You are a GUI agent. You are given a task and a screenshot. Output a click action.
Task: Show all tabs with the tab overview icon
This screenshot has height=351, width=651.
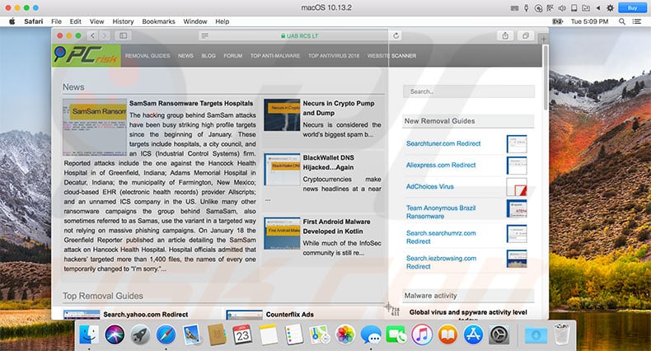point(526,35)
